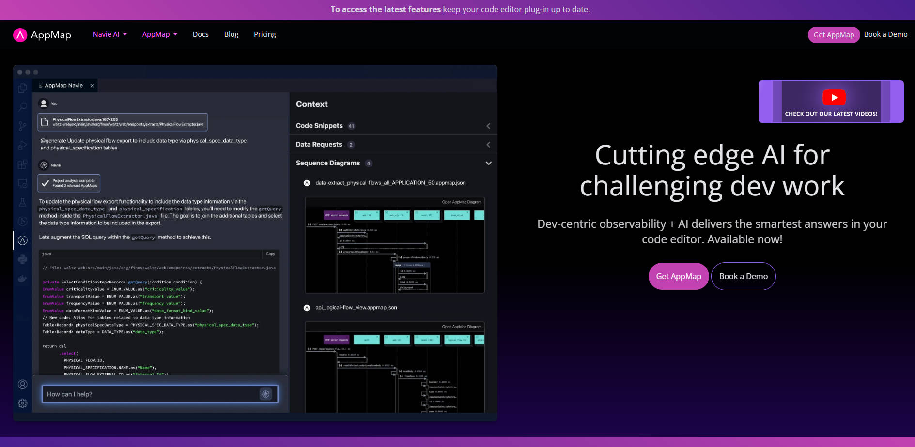
Task: Expand the Code Snippets section
Action: tap(488, 126)
